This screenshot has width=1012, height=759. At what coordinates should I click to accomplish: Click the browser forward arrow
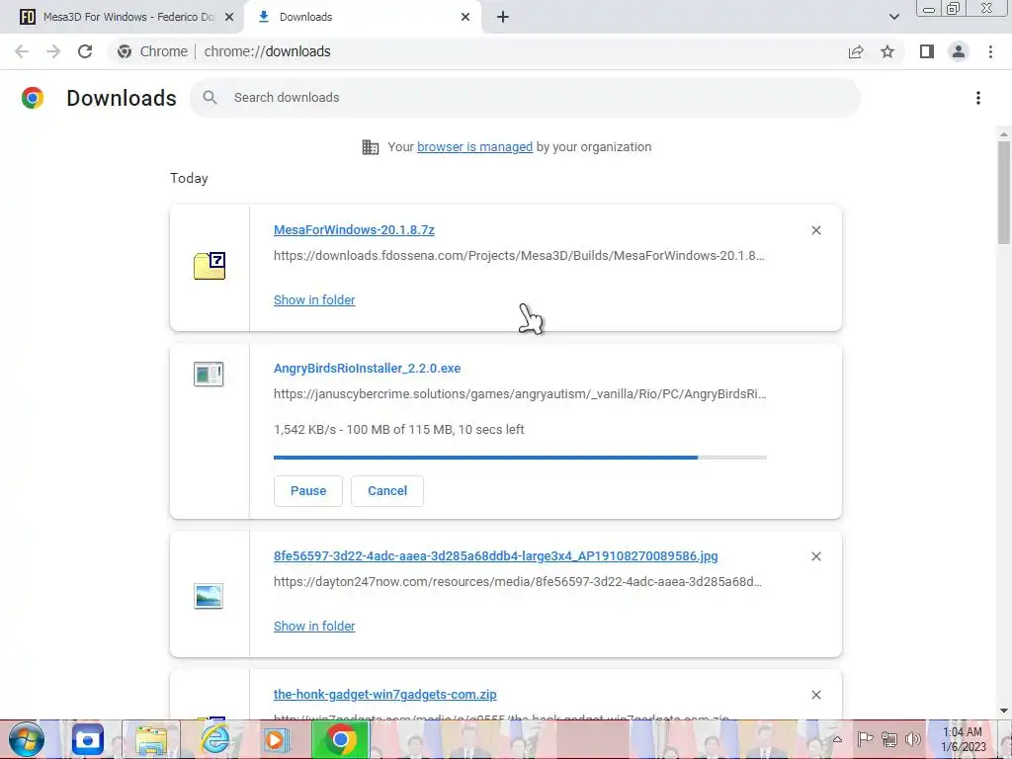pyautogui.click(x=53, y=51)
